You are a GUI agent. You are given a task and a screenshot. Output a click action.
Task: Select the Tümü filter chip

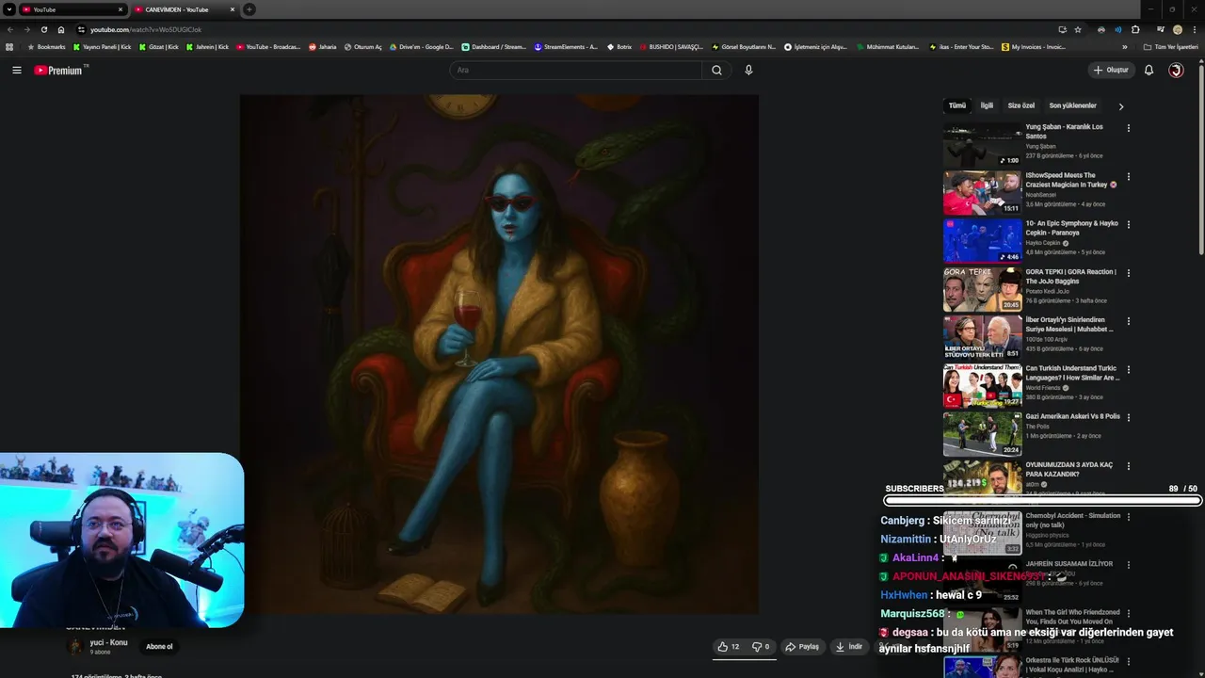pos(956,105)
